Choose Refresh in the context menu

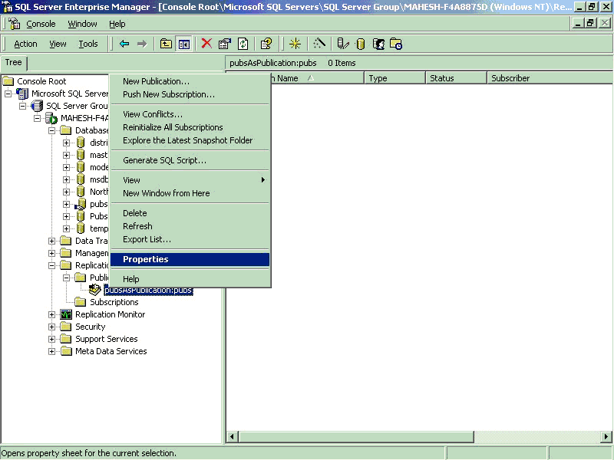pos(190,226)
